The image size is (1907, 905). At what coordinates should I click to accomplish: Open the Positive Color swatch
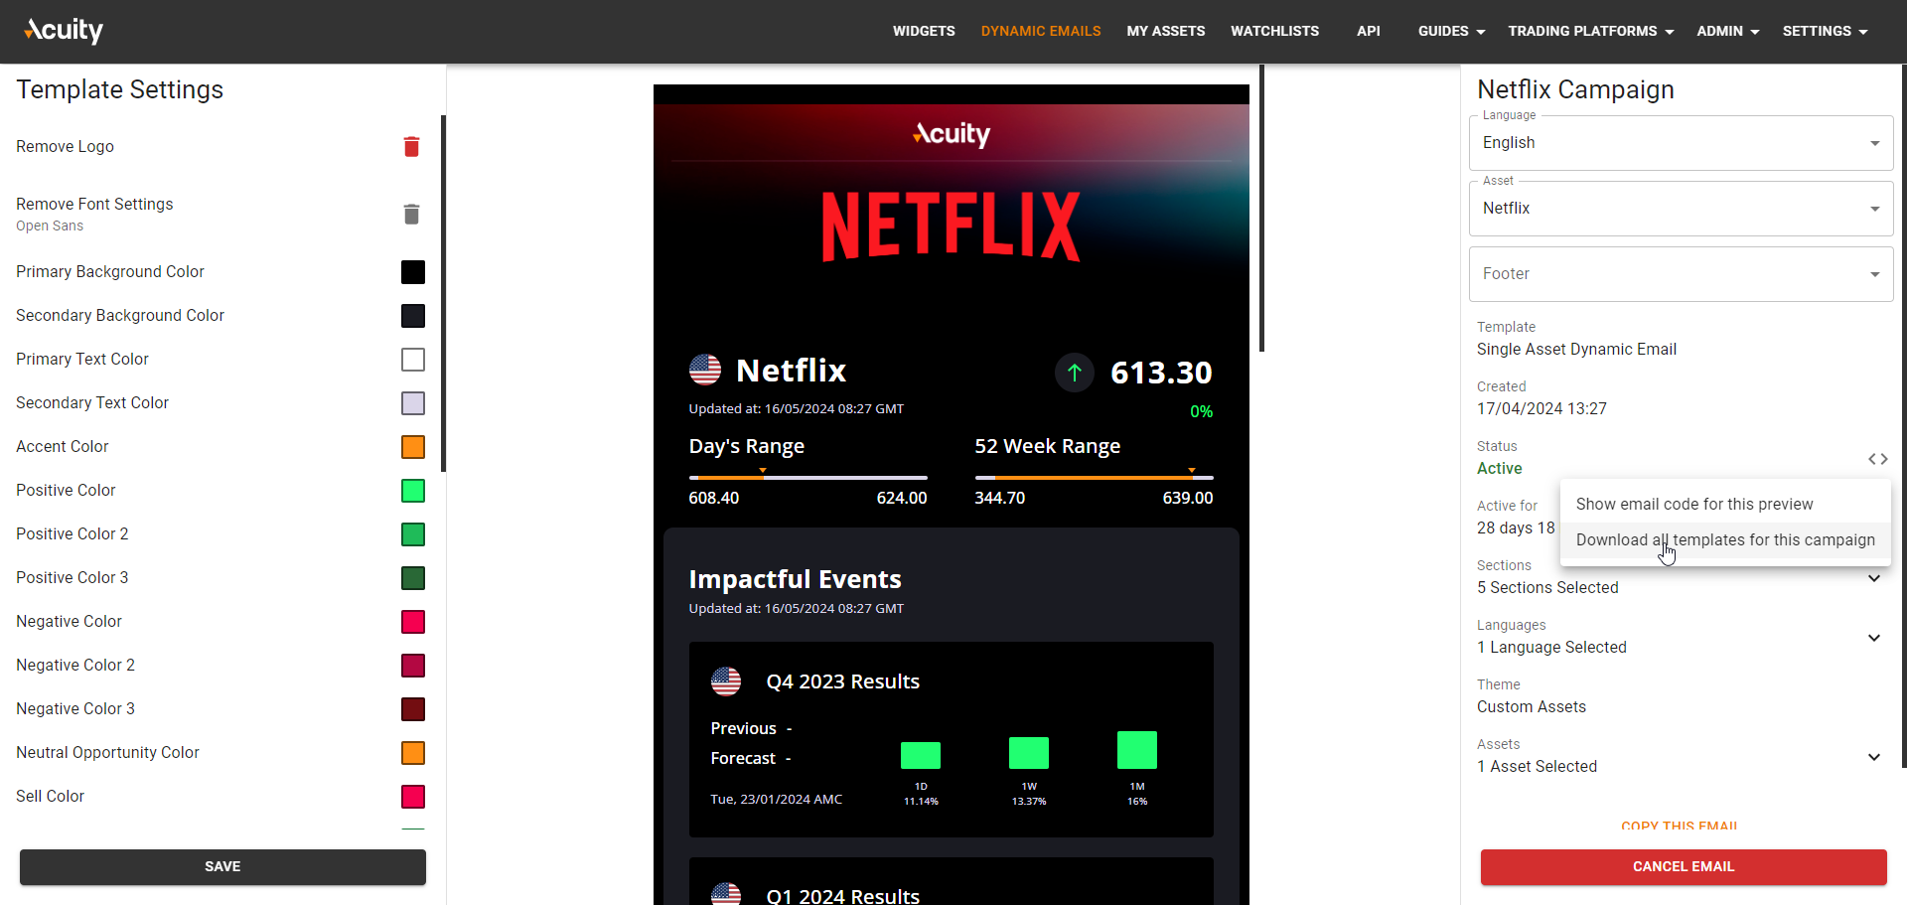tap(413, 491)
